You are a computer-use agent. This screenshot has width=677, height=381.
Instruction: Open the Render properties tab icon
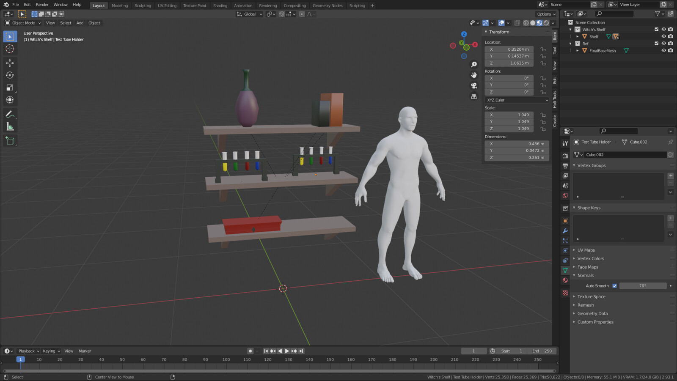pos(565,156)
